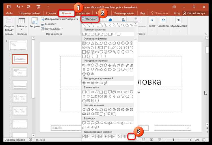
Task: Insert the Forward action button shape
Action: pyautogui.click(x=88, y=136)
